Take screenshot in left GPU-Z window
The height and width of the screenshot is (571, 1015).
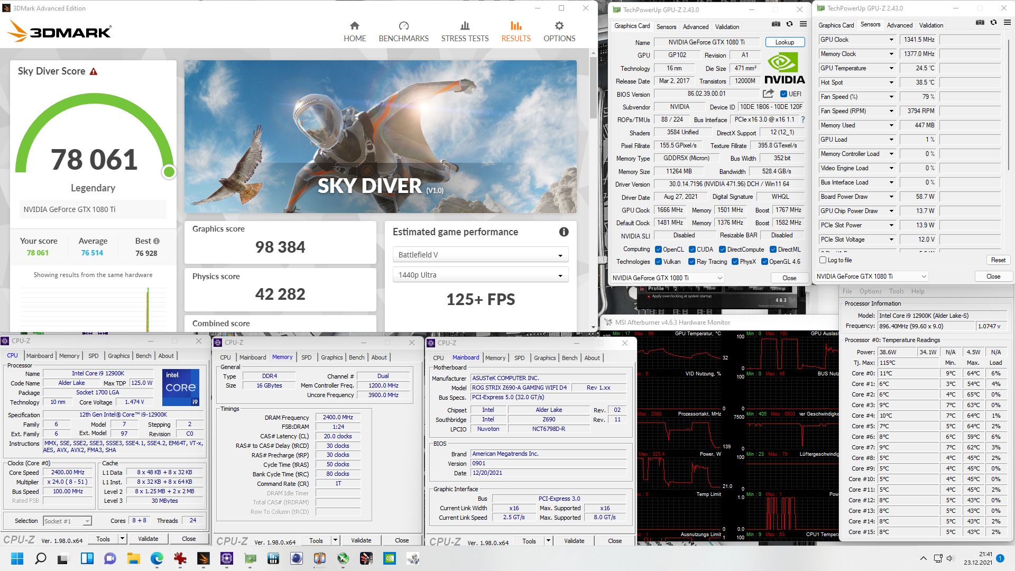[x=776, y=24]
